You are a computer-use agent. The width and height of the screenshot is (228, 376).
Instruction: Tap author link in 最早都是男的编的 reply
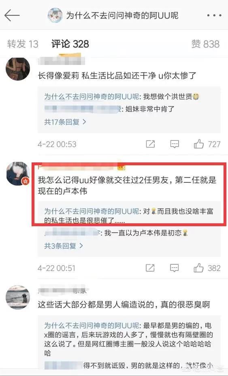point(92,325)
